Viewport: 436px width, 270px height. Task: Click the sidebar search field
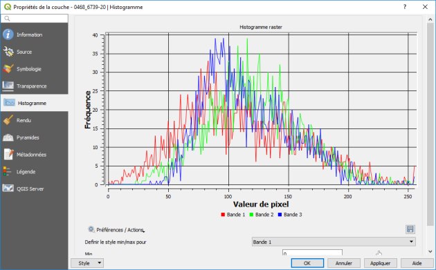[34, 19]
